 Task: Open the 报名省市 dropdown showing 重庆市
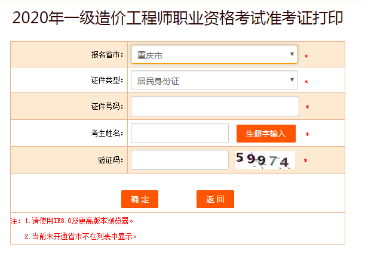209,55
